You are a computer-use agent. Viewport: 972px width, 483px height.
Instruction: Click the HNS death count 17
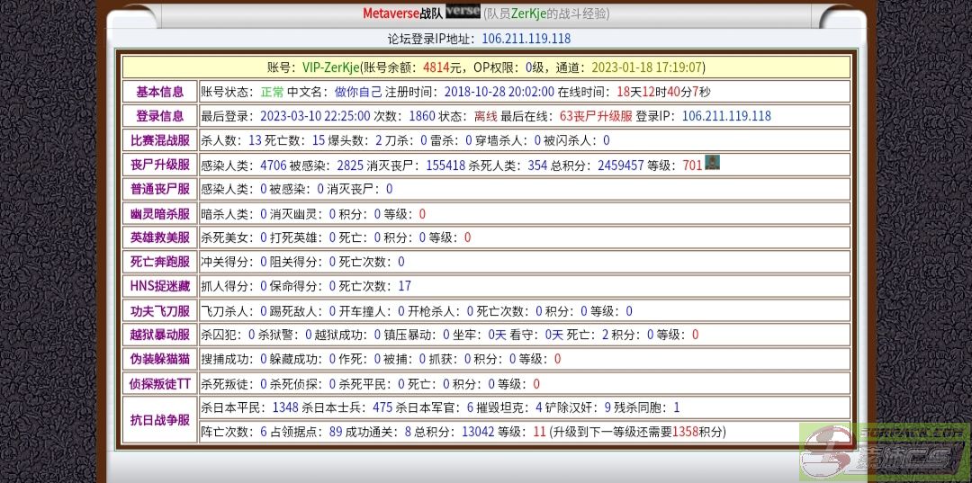tap(405, 287)
